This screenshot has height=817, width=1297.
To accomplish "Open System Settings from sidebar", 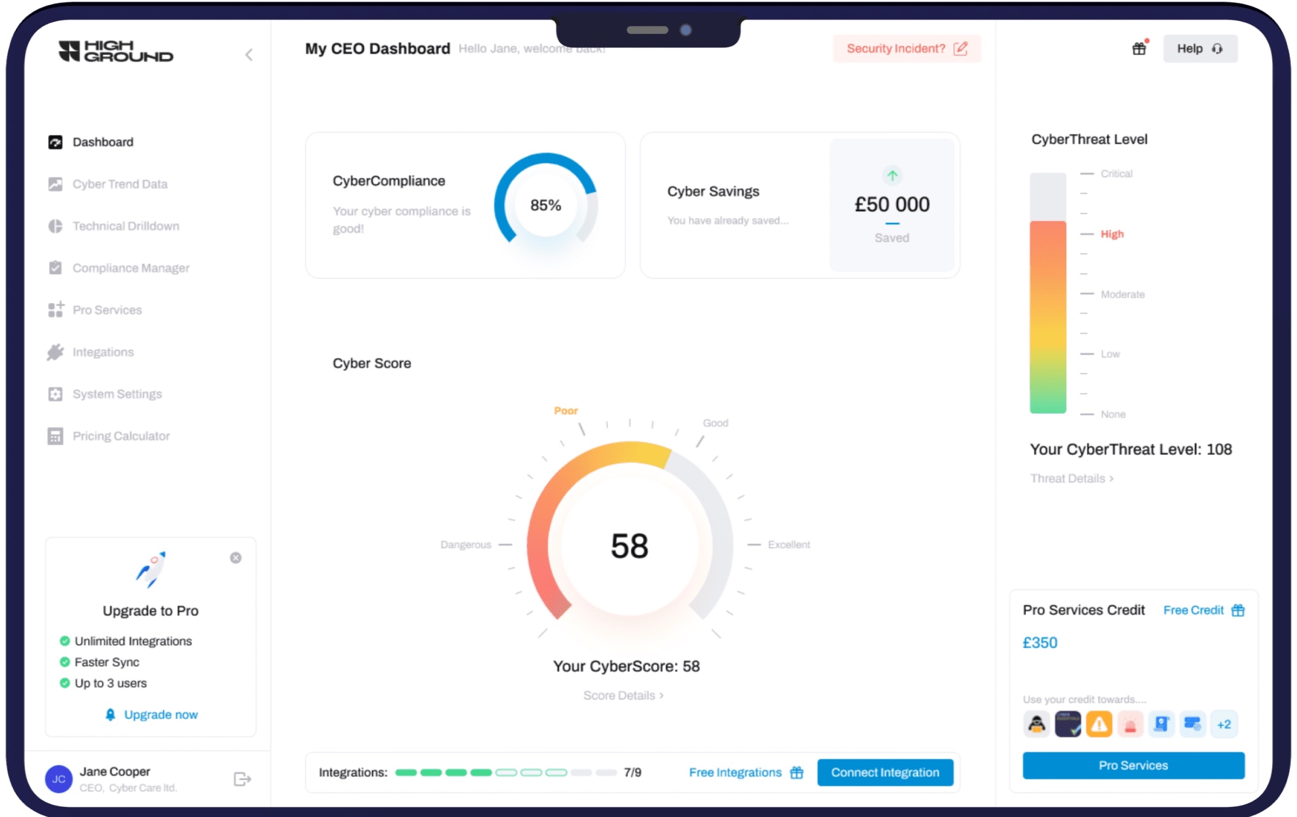I will [x=118, y=394].
